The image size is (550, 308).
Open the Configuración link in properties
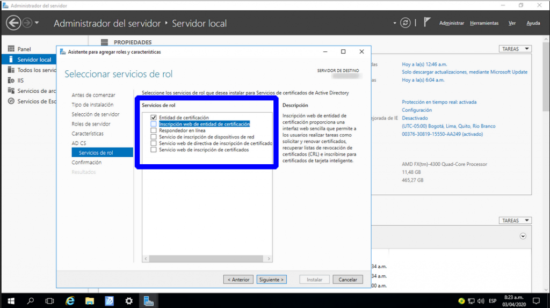pos(417,110)
